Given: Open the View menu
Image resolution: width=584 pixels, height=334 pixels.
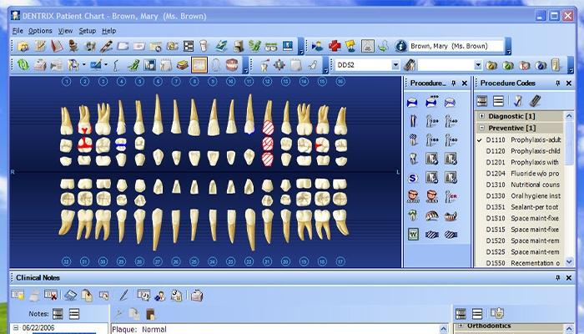Looking at the screenshot, I should 66,31.
